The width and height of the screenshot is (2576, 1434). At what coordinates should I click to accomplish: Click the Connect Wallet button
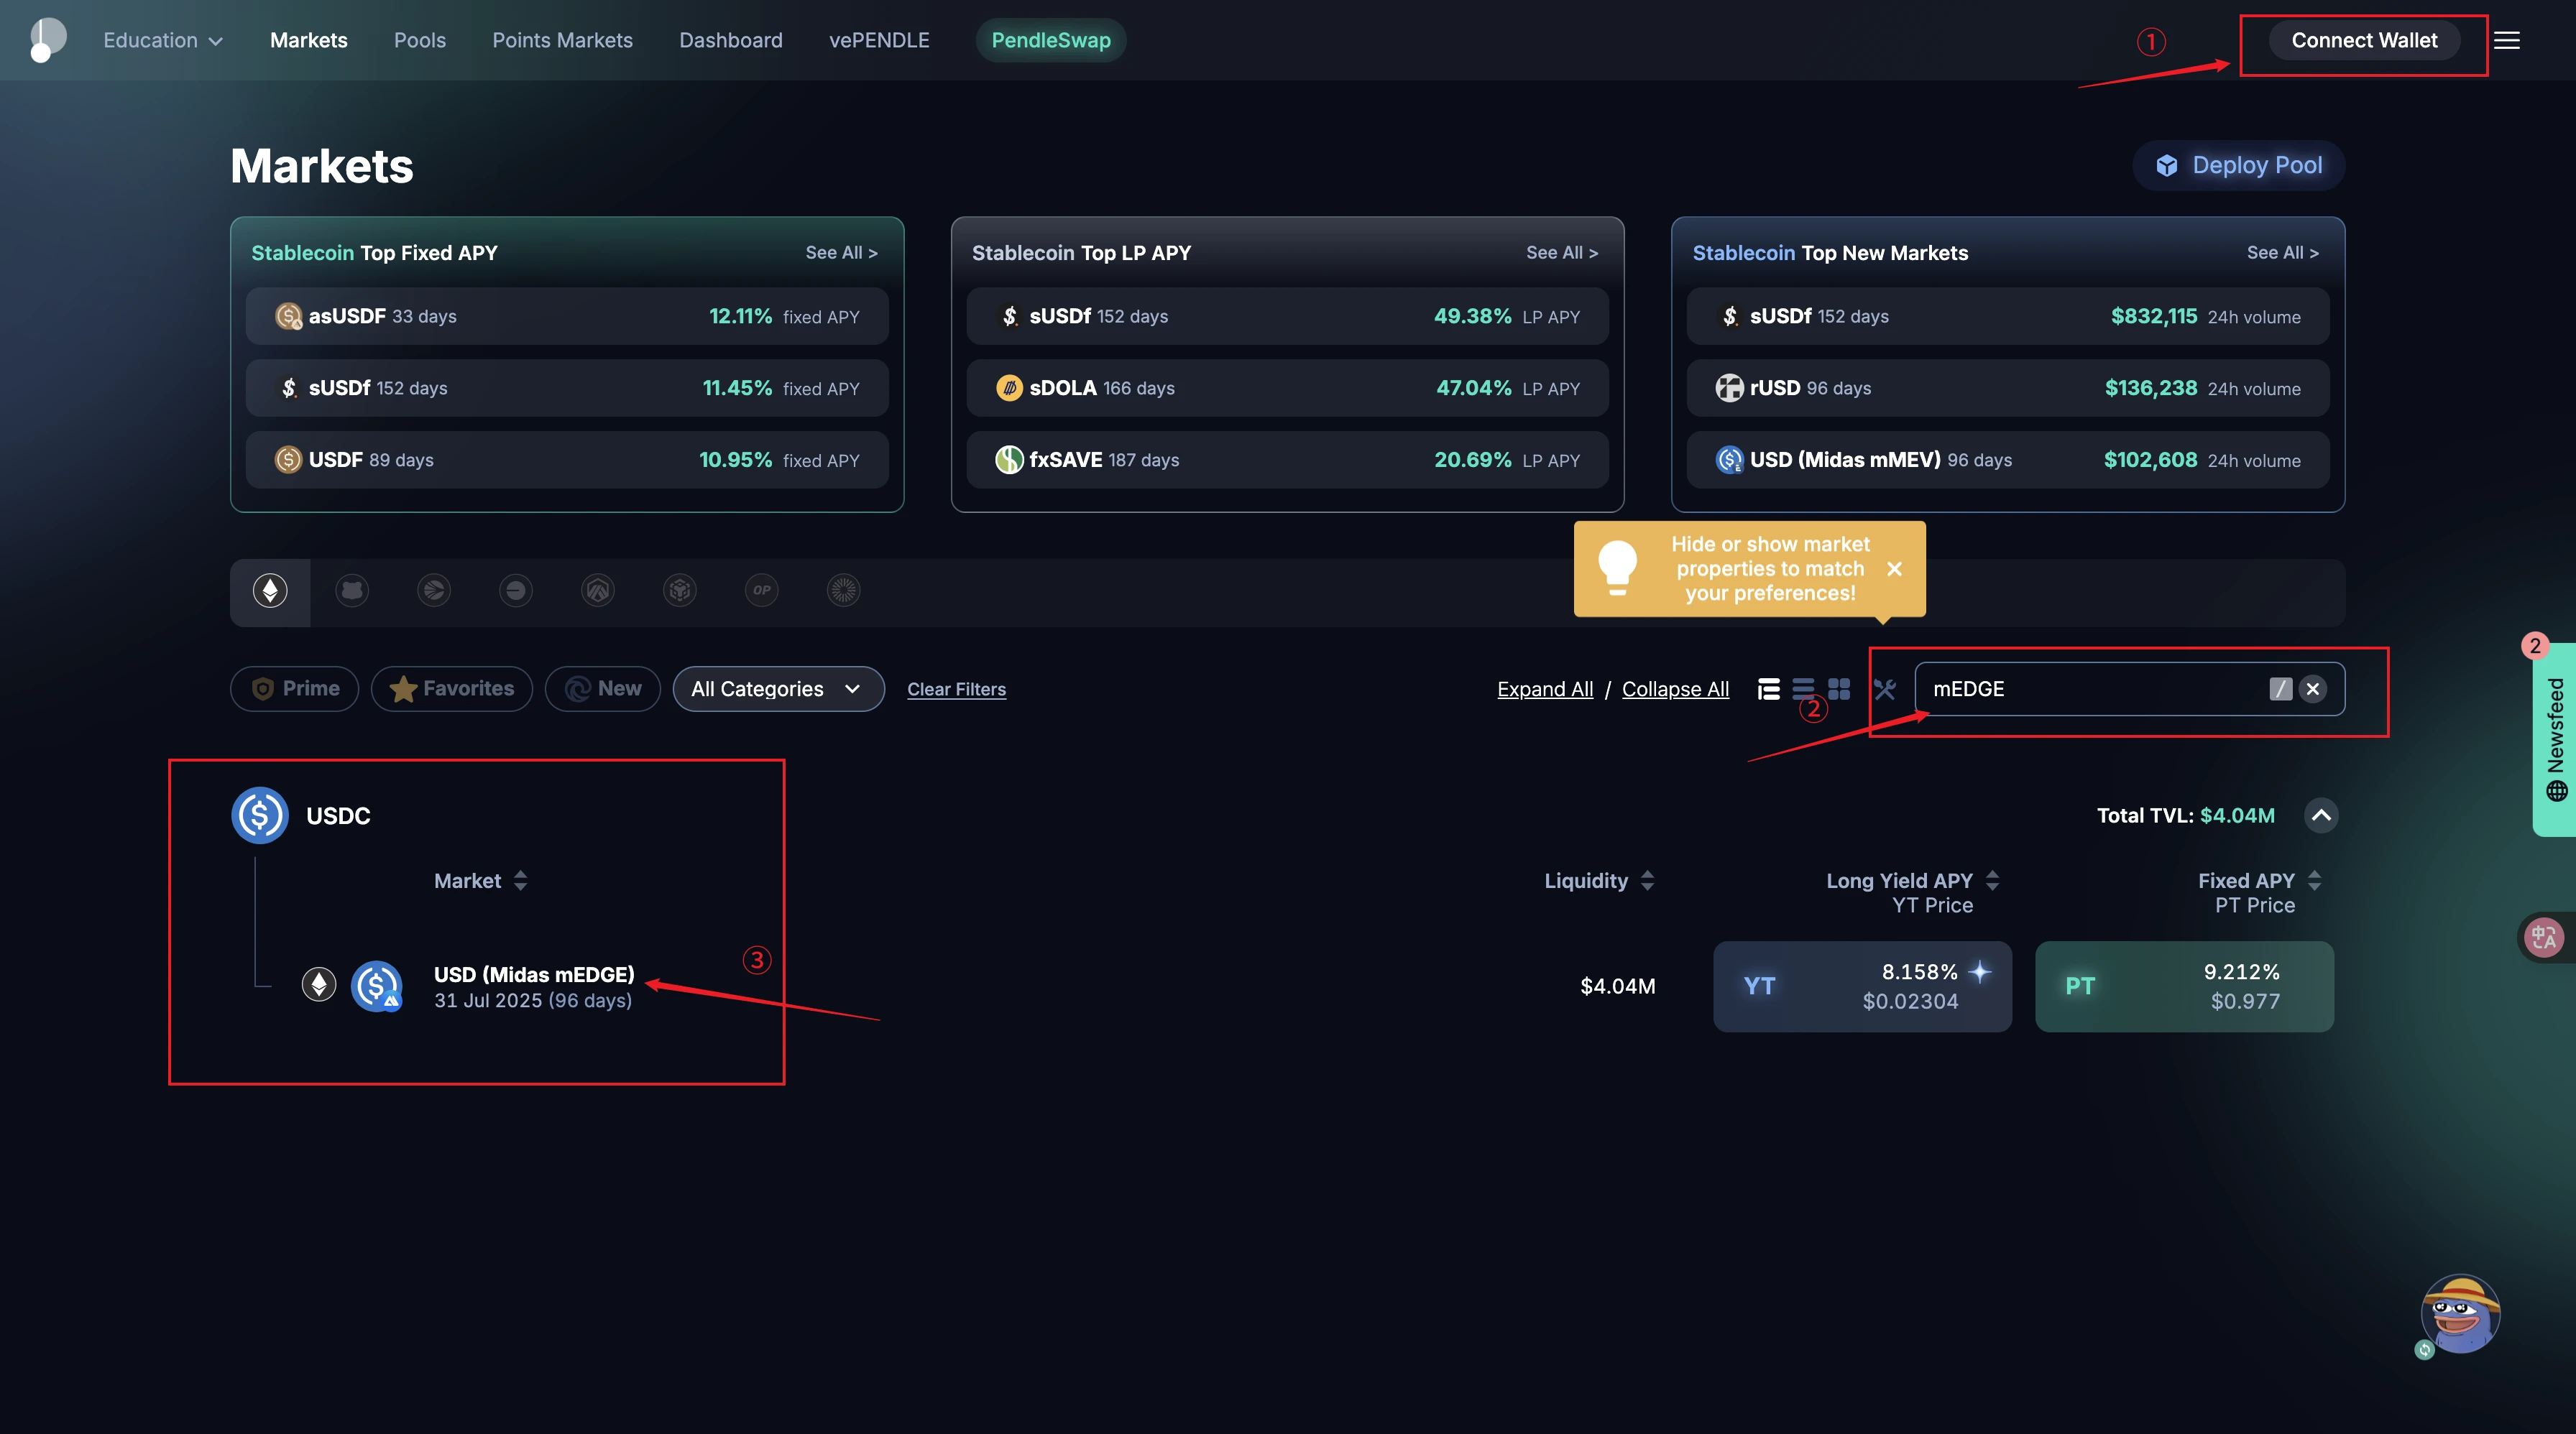point(2363,40)
